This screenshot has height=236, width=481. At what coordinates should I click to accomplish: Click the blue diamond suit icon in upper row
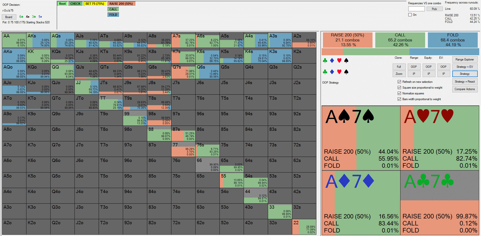click(332, 61)
